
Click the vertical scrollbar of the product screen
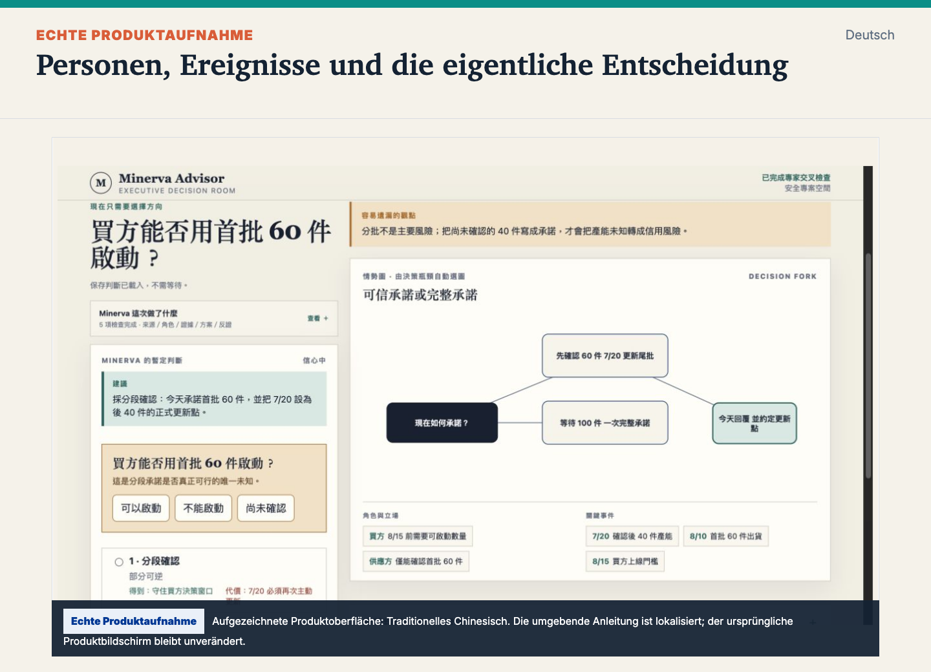(x=868, y=365)
